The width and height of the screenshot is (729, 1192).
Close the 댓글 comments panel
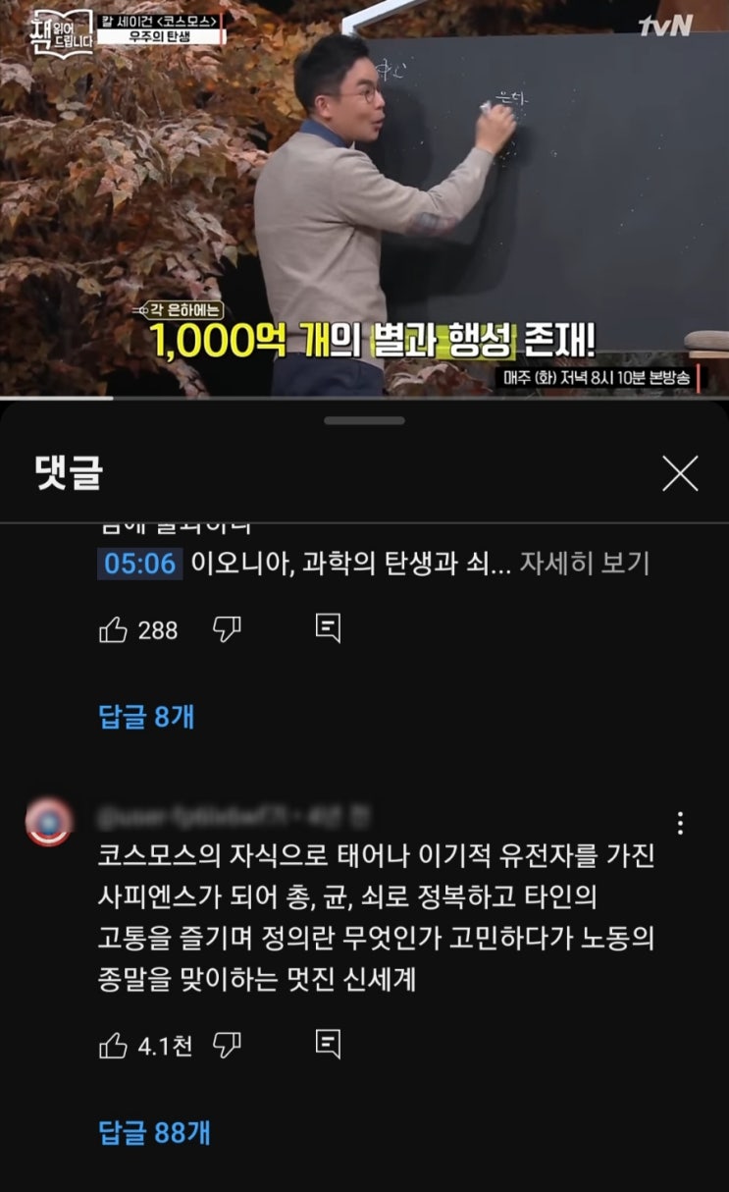click(680, 473)
